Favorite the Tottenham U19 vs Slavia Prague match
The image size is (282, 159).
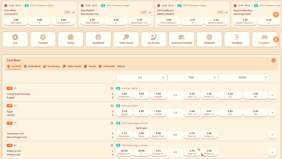(112, 123)
